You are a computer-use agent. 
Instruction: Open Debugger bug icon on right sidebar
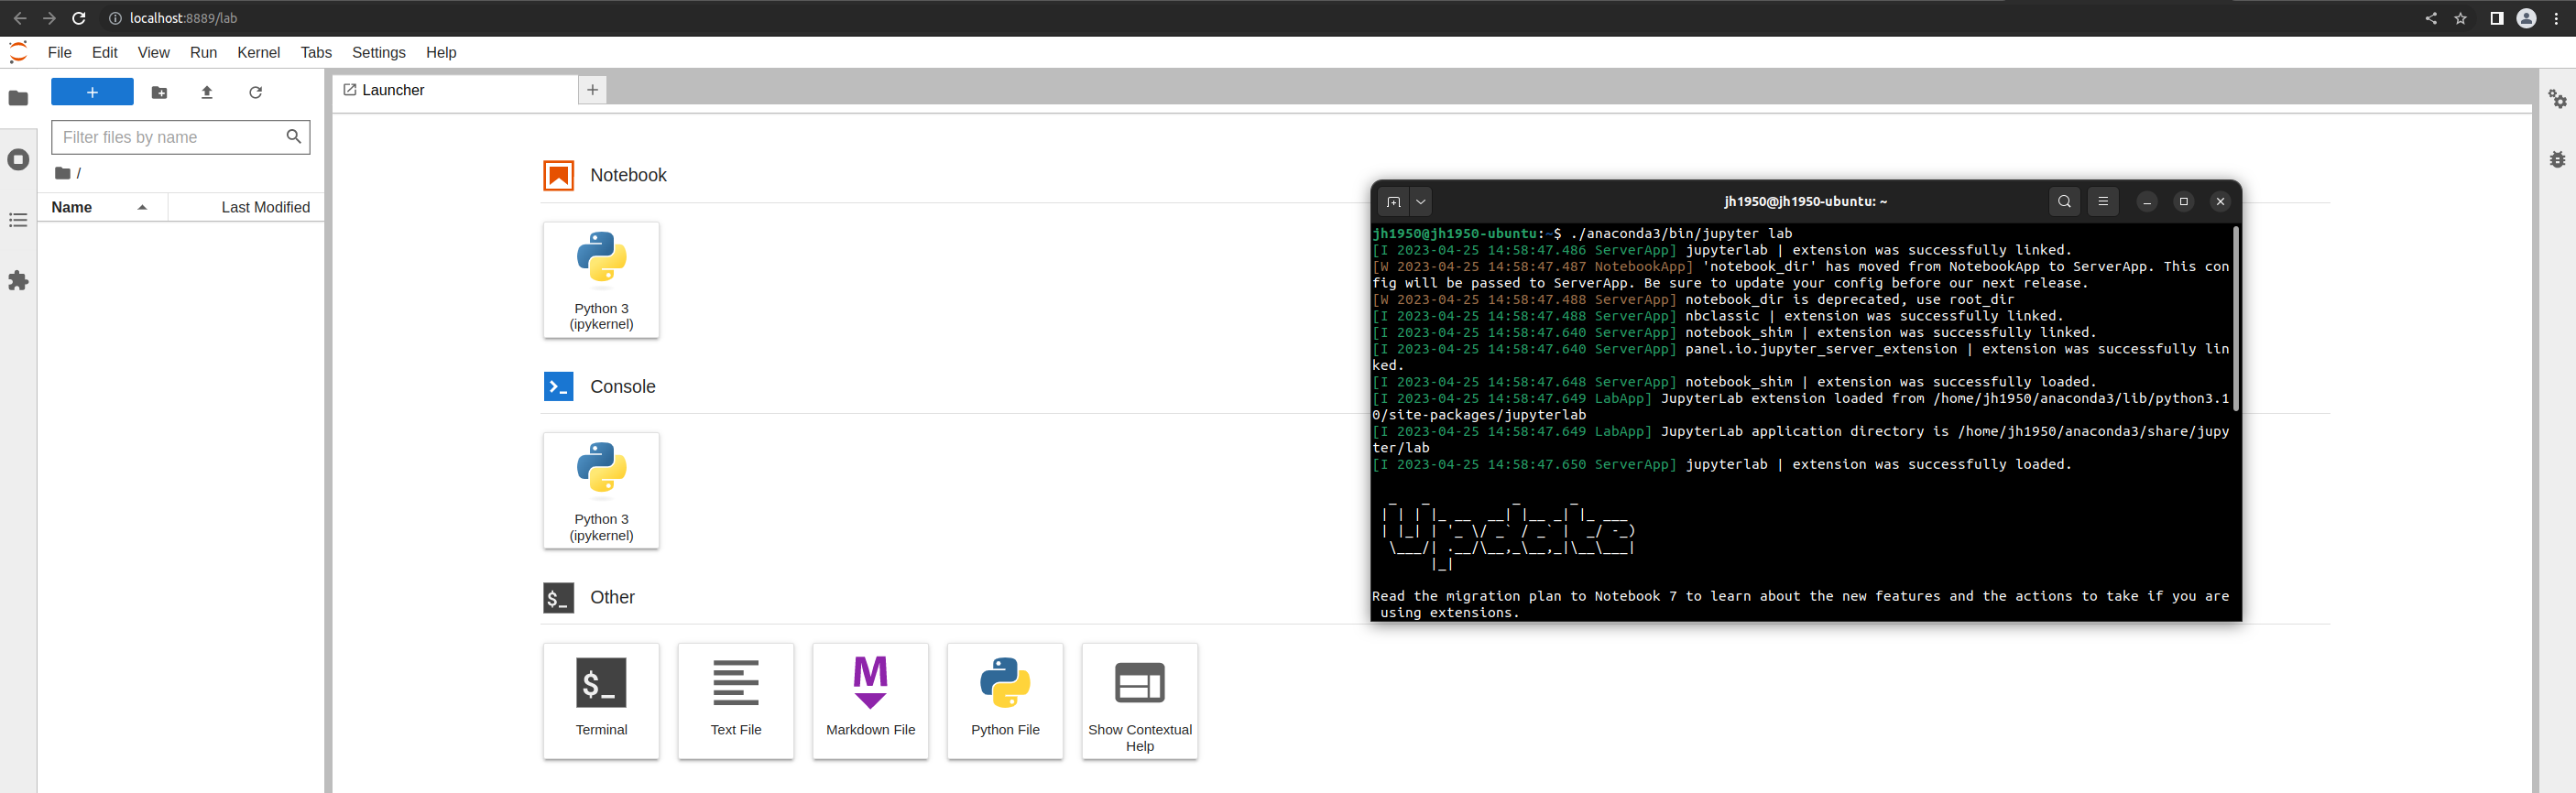2557,159
